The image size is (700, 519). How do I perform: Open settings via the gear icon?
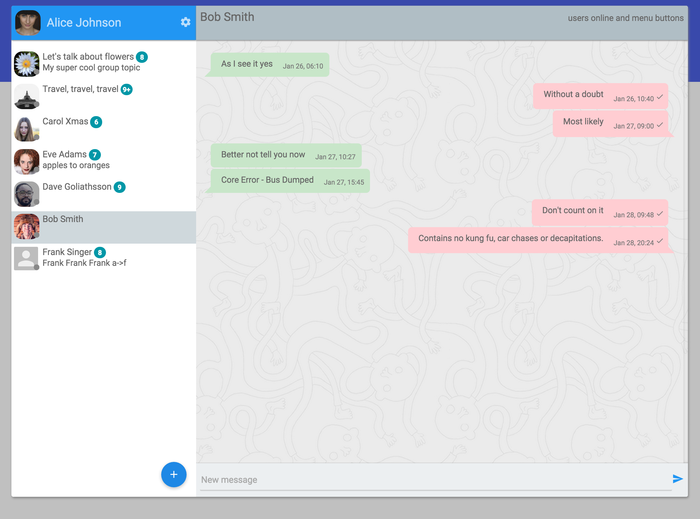pos(186,22)
